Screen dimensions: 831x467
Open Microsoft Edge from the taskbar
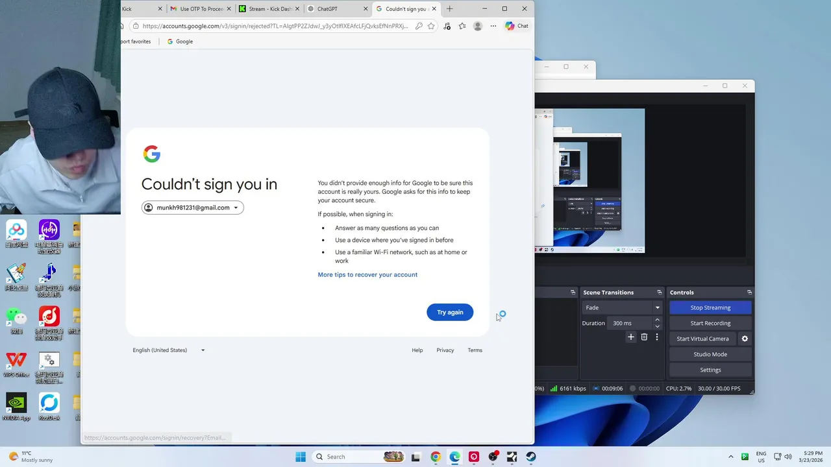[x=455, y=457]
